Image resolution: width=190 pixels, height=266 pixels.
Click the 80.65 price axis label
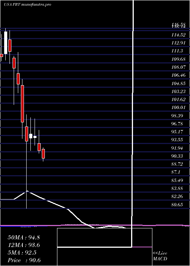[177, 205]
